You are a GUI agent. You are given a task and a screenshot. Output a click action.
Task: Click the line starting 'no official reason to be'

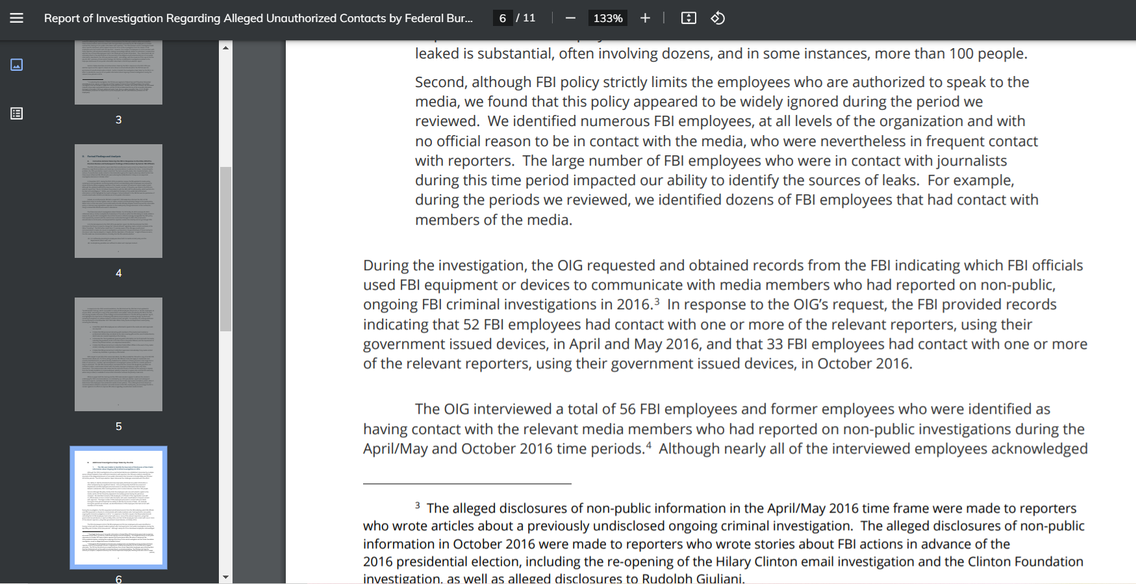pyautogui.click(x=727, y=142)
